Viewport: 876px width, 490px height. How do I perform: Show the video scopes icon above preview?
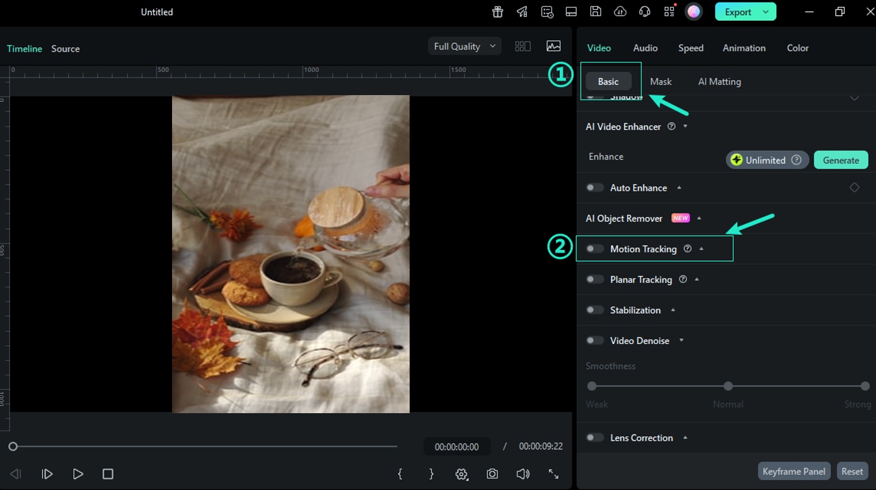(553, 46)
